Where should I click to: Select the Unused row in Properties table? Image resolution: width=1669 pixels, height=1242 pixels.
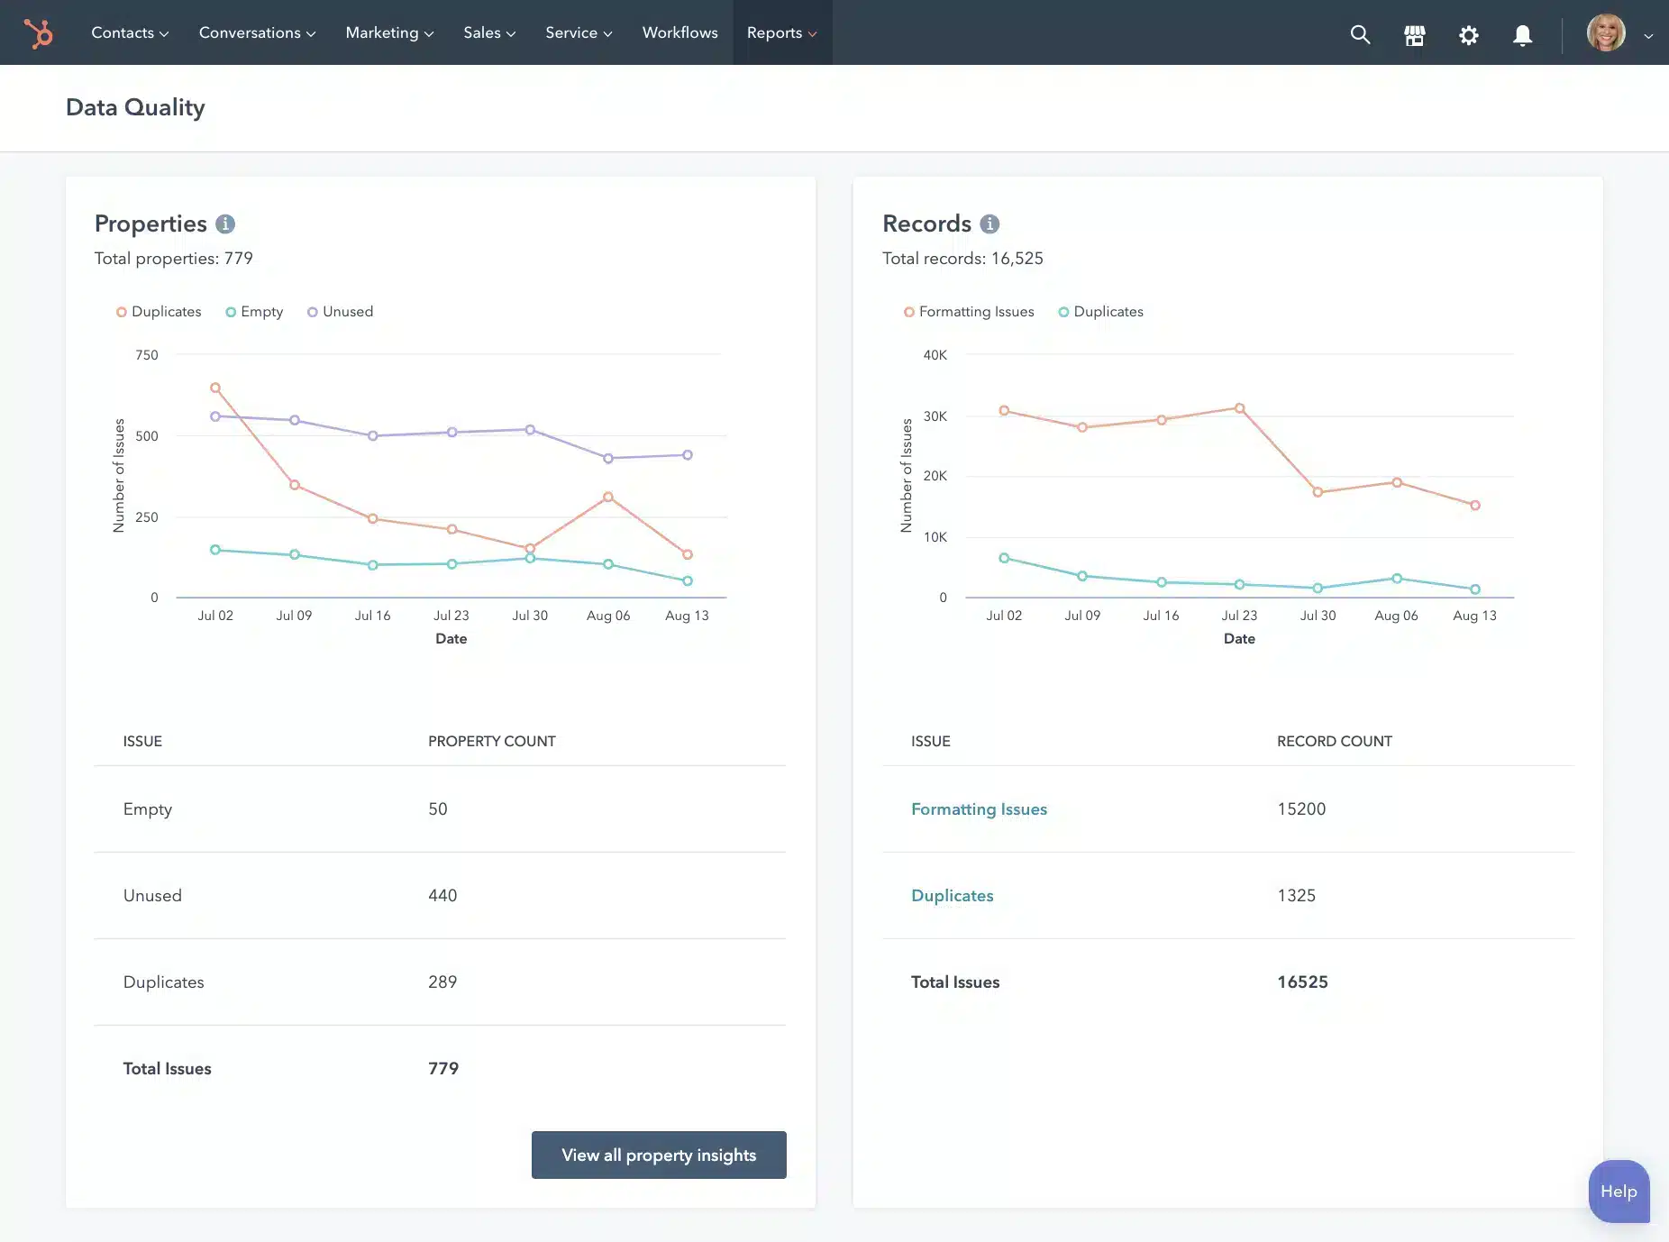point(440,896)
